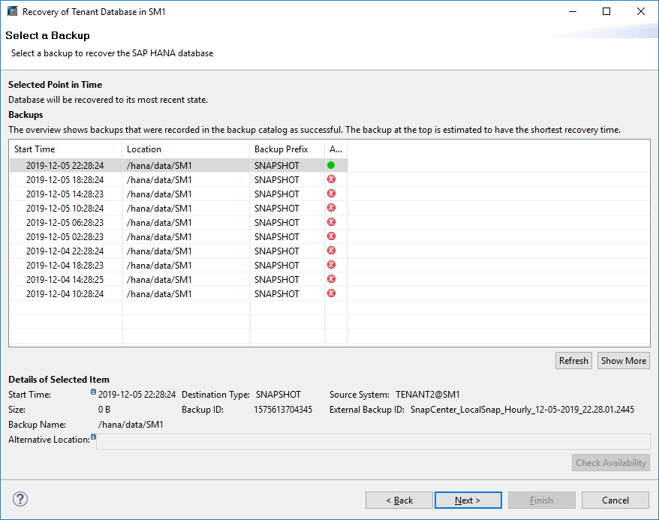Select backup row 2019-12-04 14:28:25
Screen dimensions: 659x520
click(179, 280)
